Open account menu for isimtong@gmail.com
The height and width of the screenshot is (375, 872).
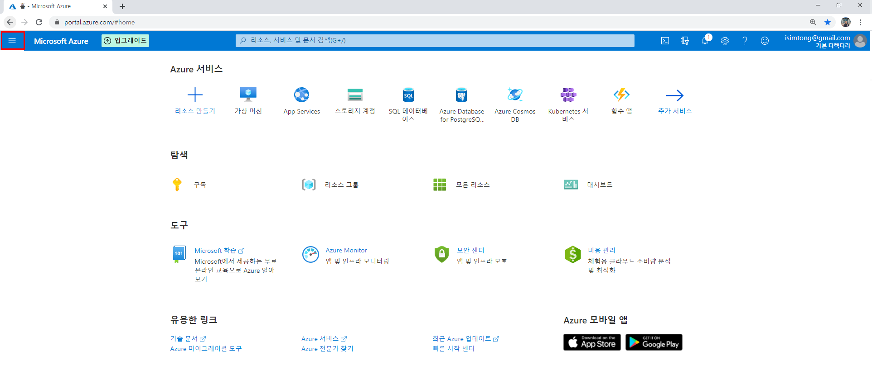pos(825,41)
